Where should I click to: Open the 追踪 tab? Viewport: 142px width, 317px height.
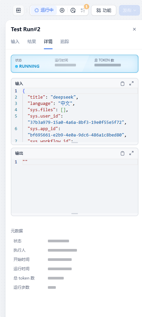(x=65, y=41)
